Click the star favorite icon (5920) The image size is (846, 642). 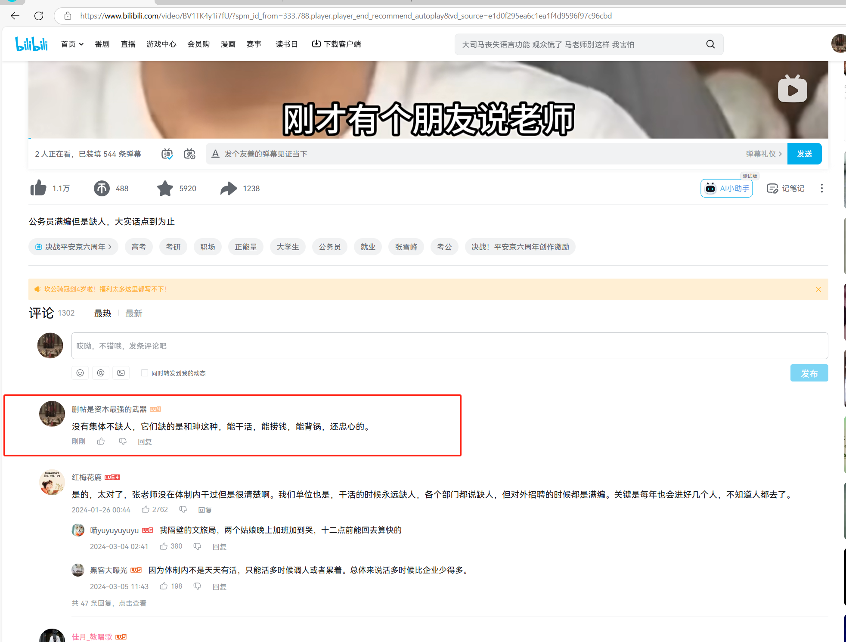(x=165, y=188)
